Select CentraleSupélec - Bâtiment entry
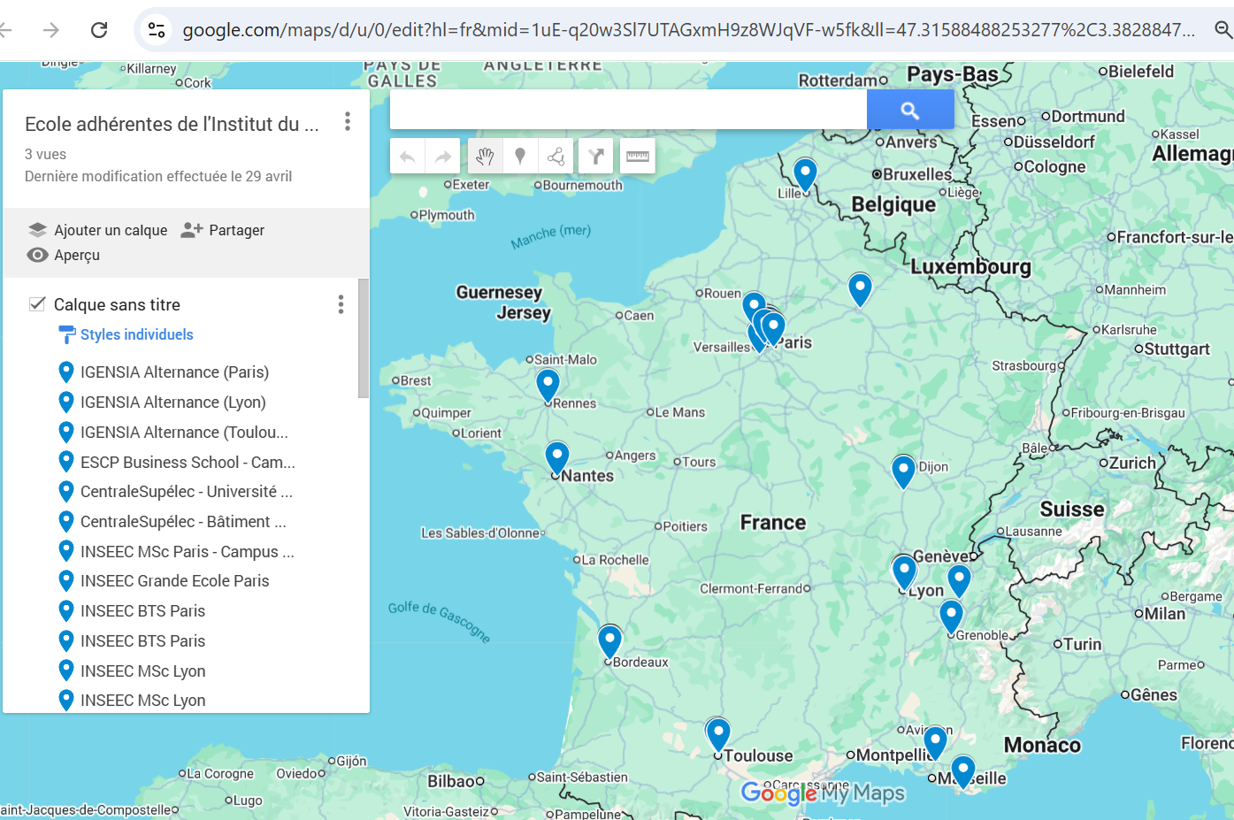The height and width of the screenshot is (820, 1234). coord(183,522)
